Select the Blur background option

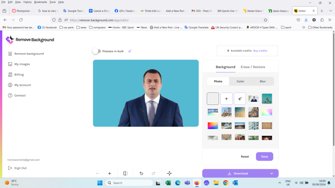(263, 81)
